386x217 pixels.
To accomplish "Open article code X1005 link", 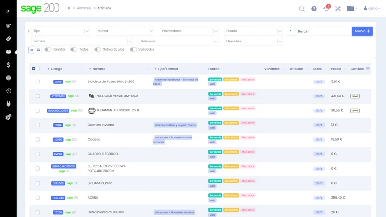I will click(58, 81).
